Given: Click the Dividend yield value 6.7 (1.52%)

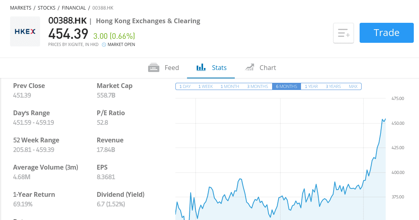Looking at the screenshot, I should click(111, 204).
